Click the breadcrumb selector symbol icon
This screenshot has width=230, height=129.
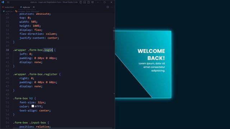[x=16, y=11]
